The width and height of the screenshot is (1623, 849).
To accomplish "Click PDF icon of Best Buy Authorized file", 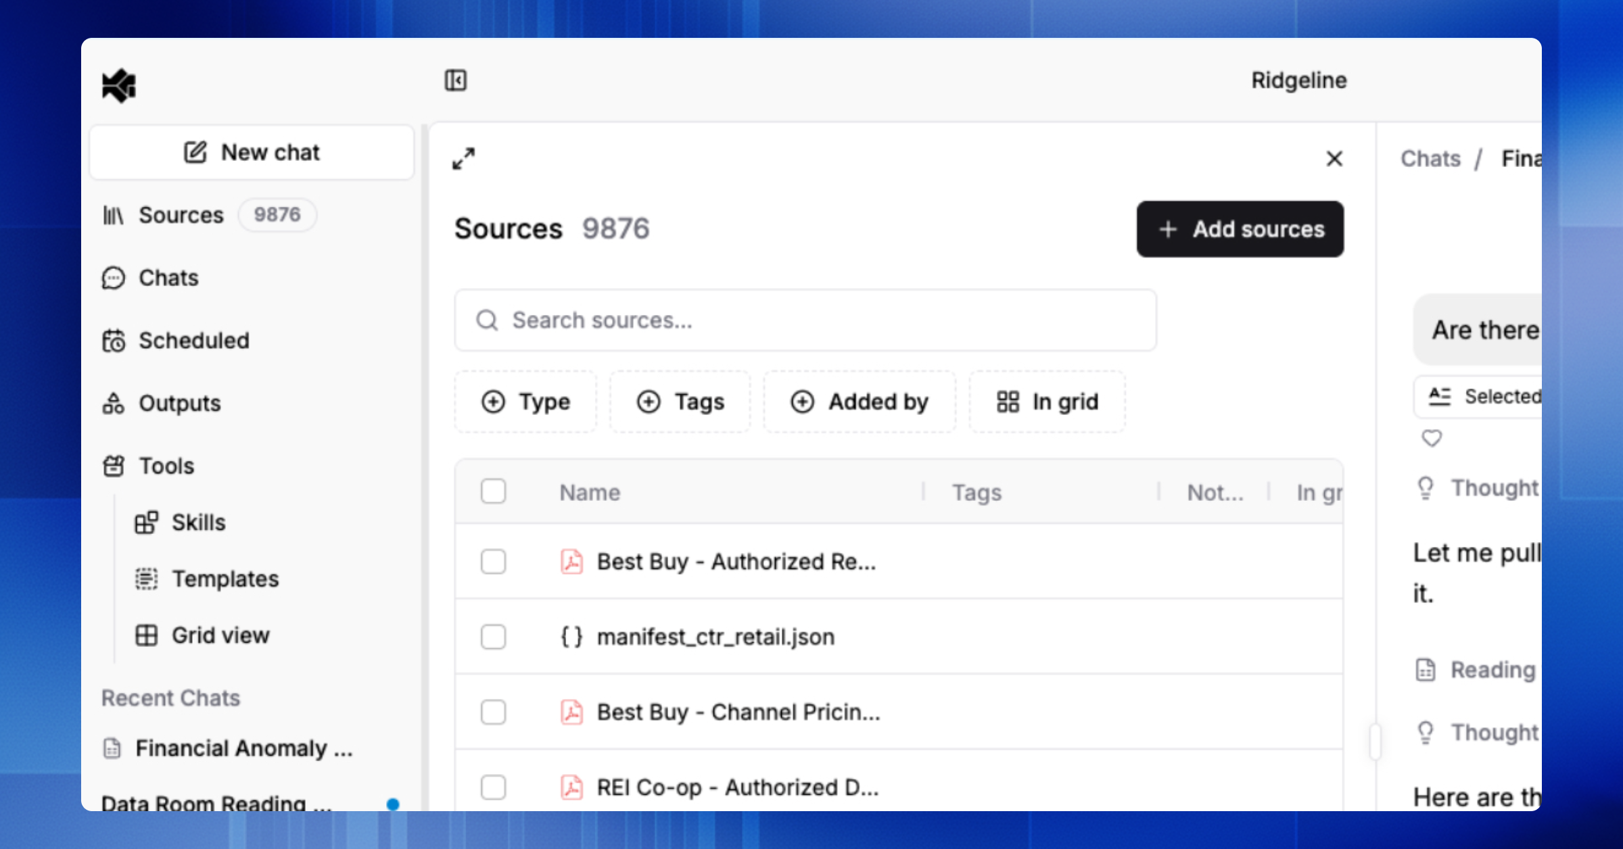I will coord(571,562).
